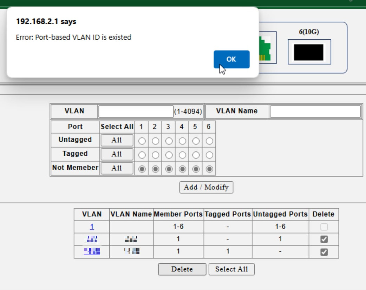Click the Add / Modify button
366x290 pixels.
pyautogui.click(x=206, y=187)
